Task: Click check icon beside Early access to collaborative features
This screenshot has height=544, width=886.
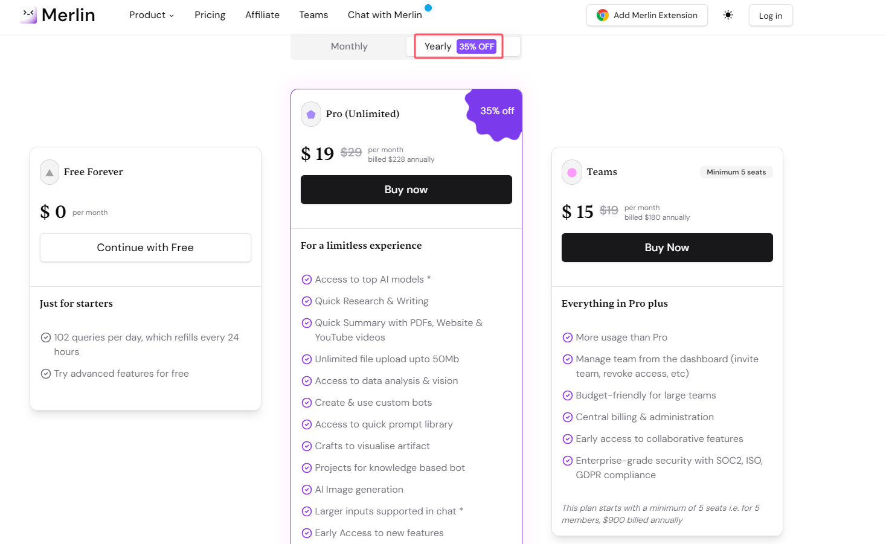Action: [x=567, y=439]
